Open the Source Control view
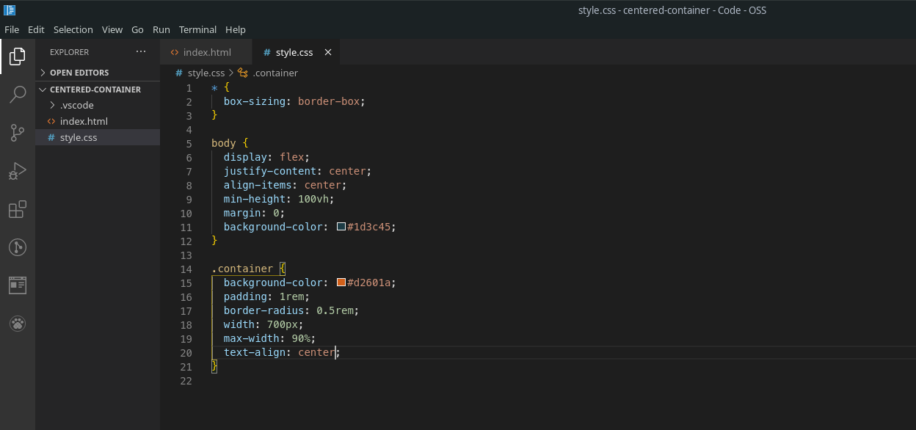 [17, 133]
